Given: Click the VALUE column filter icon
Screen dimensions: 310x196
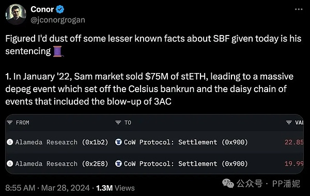Looking at the screenshot, I should tap(289, 122).
